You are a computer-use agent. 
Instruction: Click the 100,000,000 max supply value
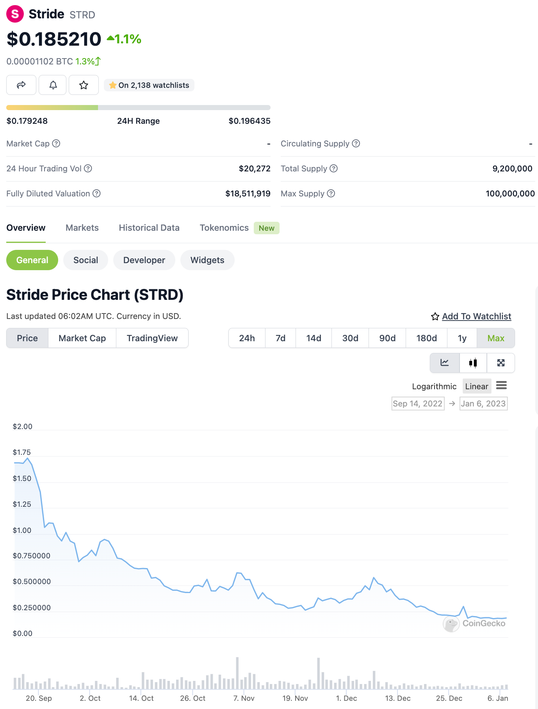510,193
